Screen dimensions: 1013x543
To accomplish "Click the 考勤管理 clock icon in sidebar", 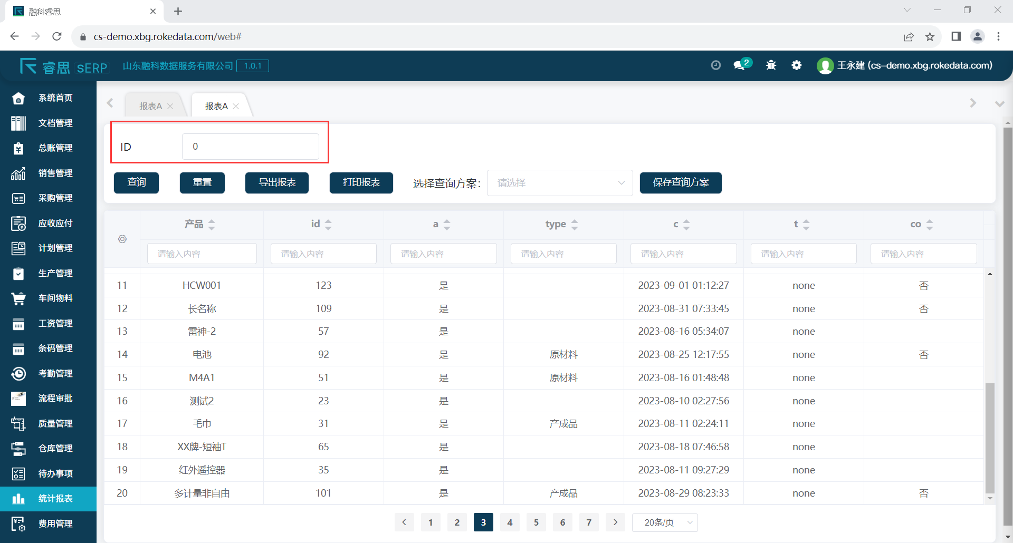I will (x=18, y=374).
